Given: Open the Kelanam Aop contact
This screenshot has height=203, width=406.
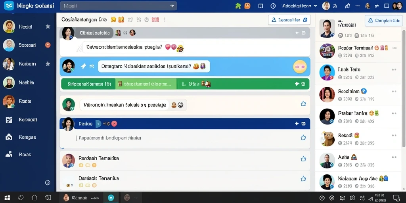Looking at the screenshot, I should click(x=358, y=182).
